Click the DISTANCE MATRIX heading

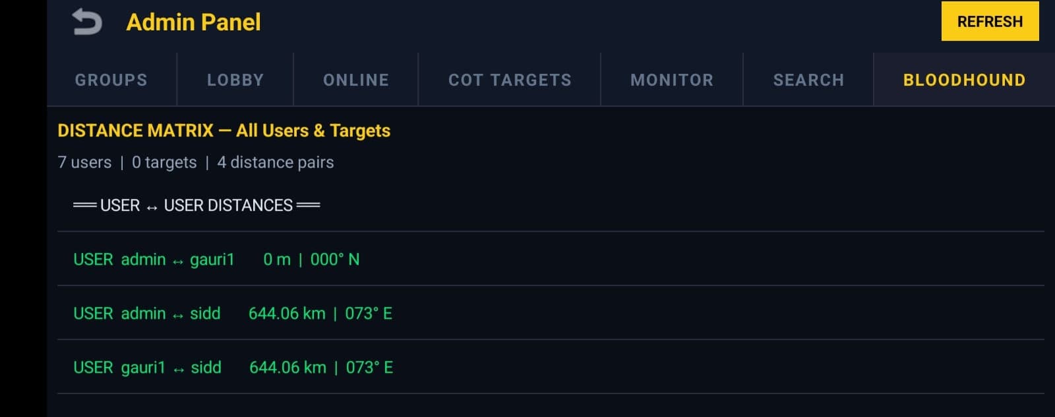224,130
